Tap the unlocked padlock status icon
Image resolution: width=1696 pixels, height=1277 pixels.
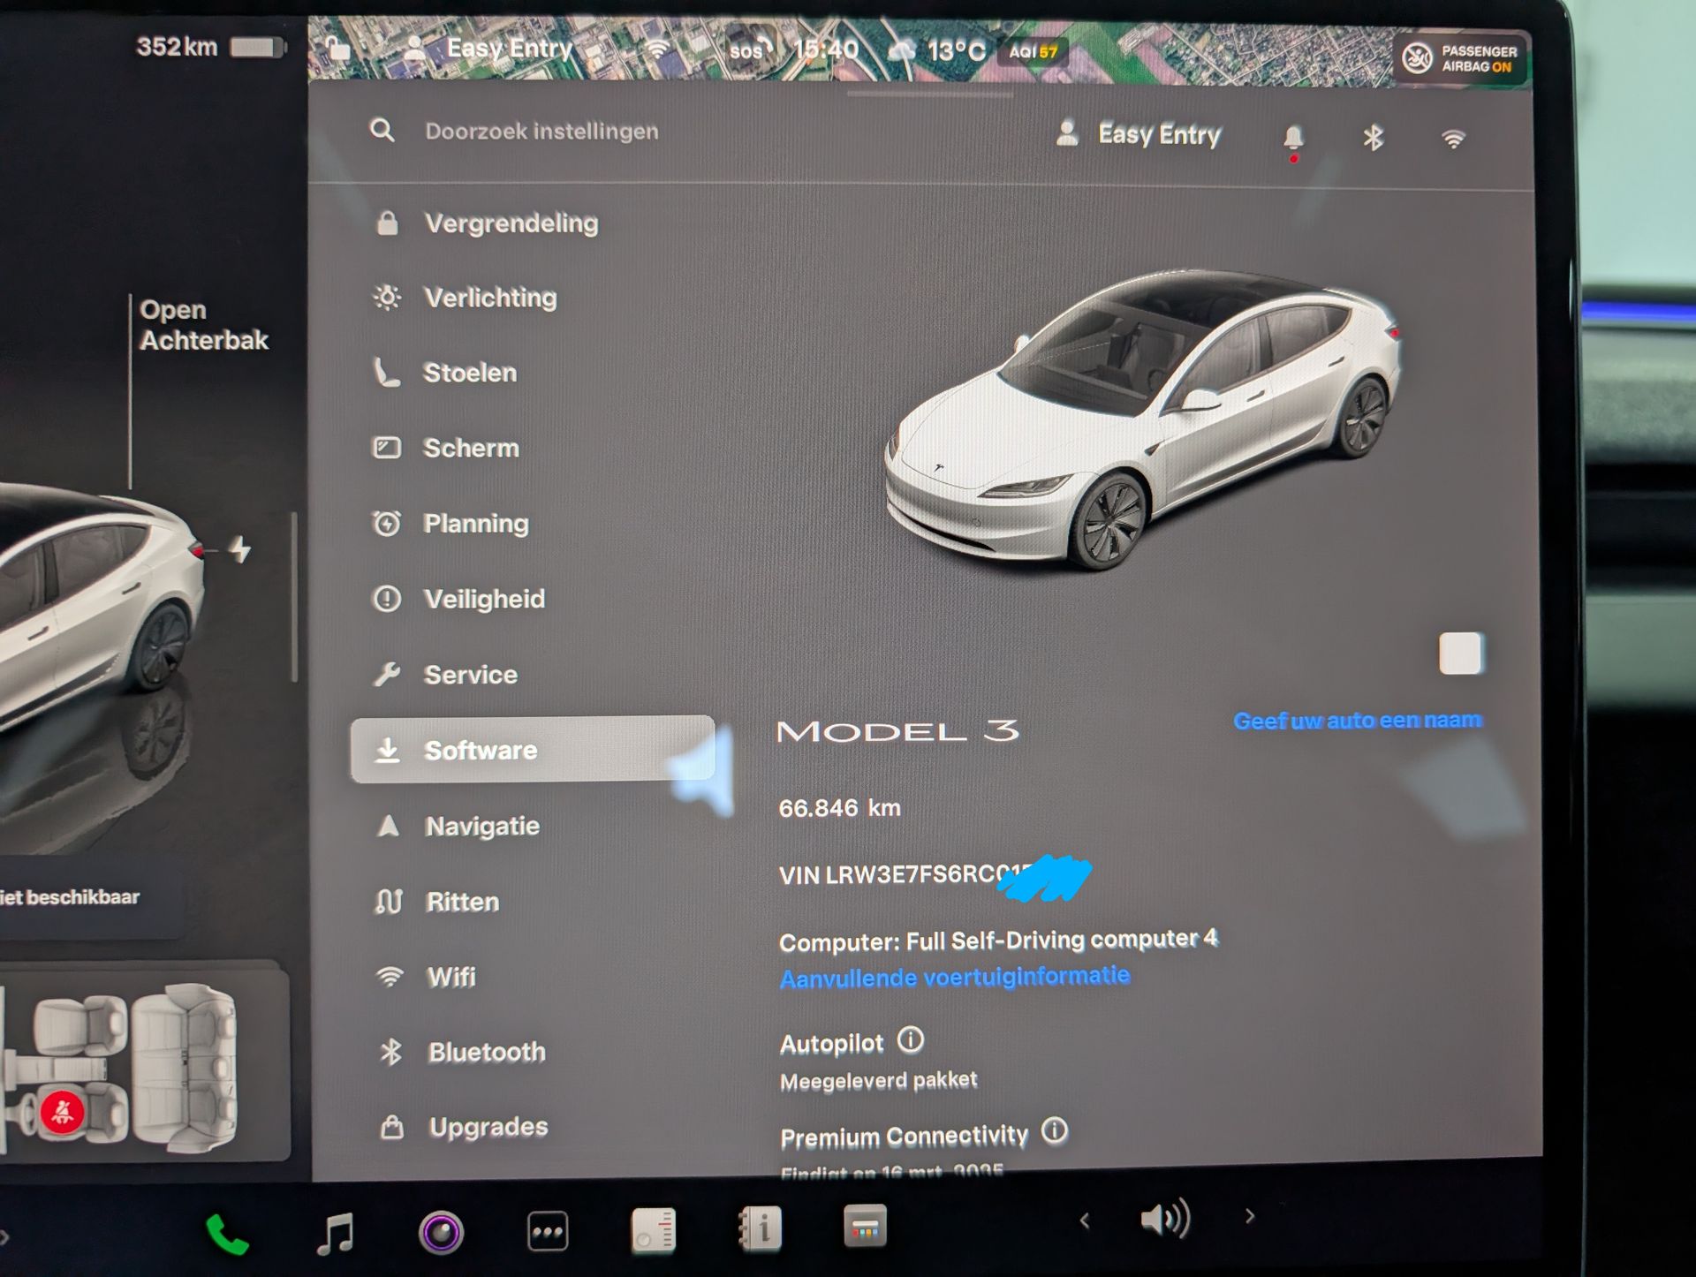(337, 49)
